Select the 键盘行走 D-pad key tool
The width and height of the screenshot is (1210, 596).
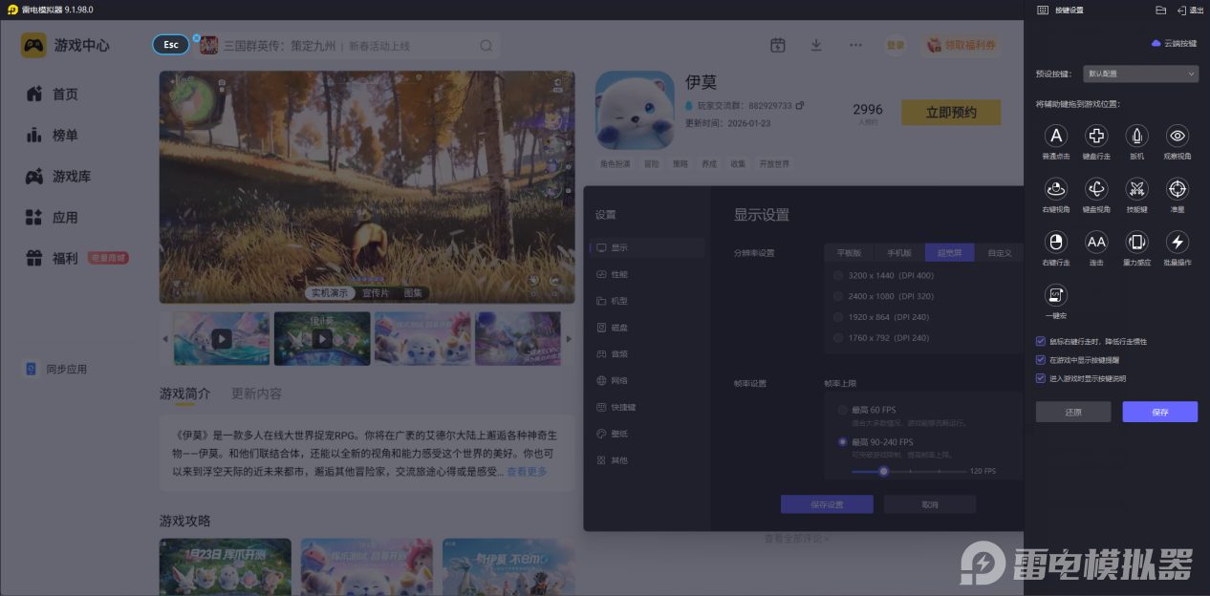1096,140
